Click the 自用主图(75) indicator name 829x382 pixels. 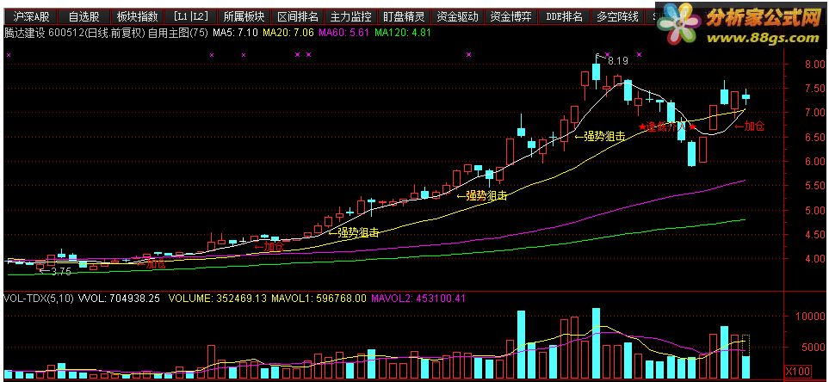click(177, 33)
